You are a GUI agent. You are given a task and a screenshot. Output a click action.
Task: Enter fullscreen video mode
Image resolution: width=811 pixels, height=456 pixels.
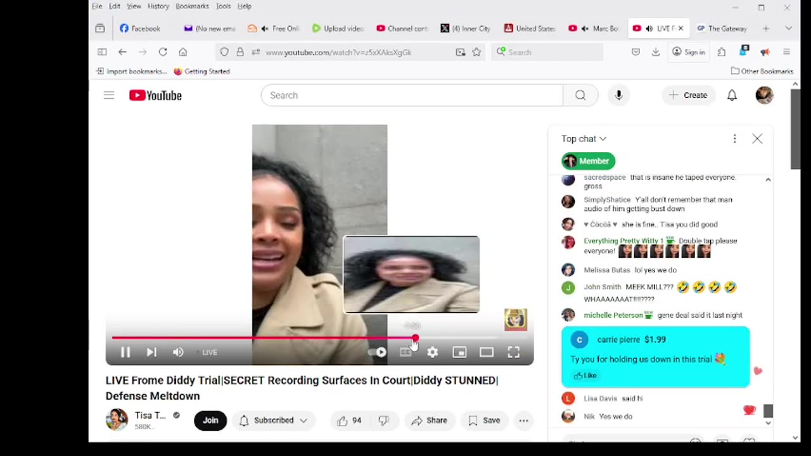pyautogui.click(x=513, y=352)
